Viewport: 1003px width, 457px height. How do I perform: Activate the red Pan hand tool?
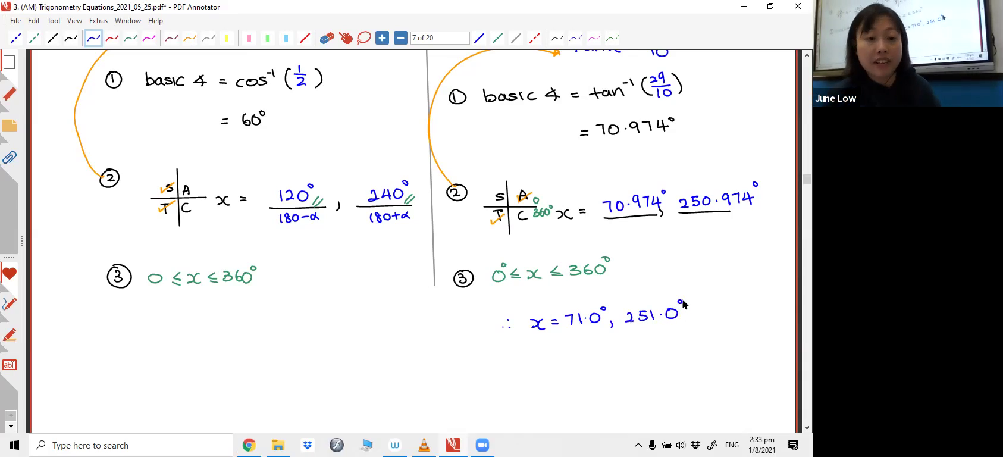345,38
